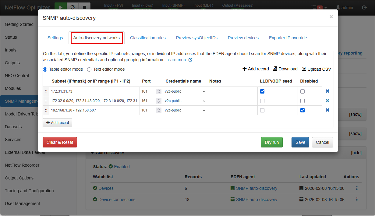Open the Devices watch list actions menu
The height and width of the screenshot is (216, 375).
pos(357,188)
